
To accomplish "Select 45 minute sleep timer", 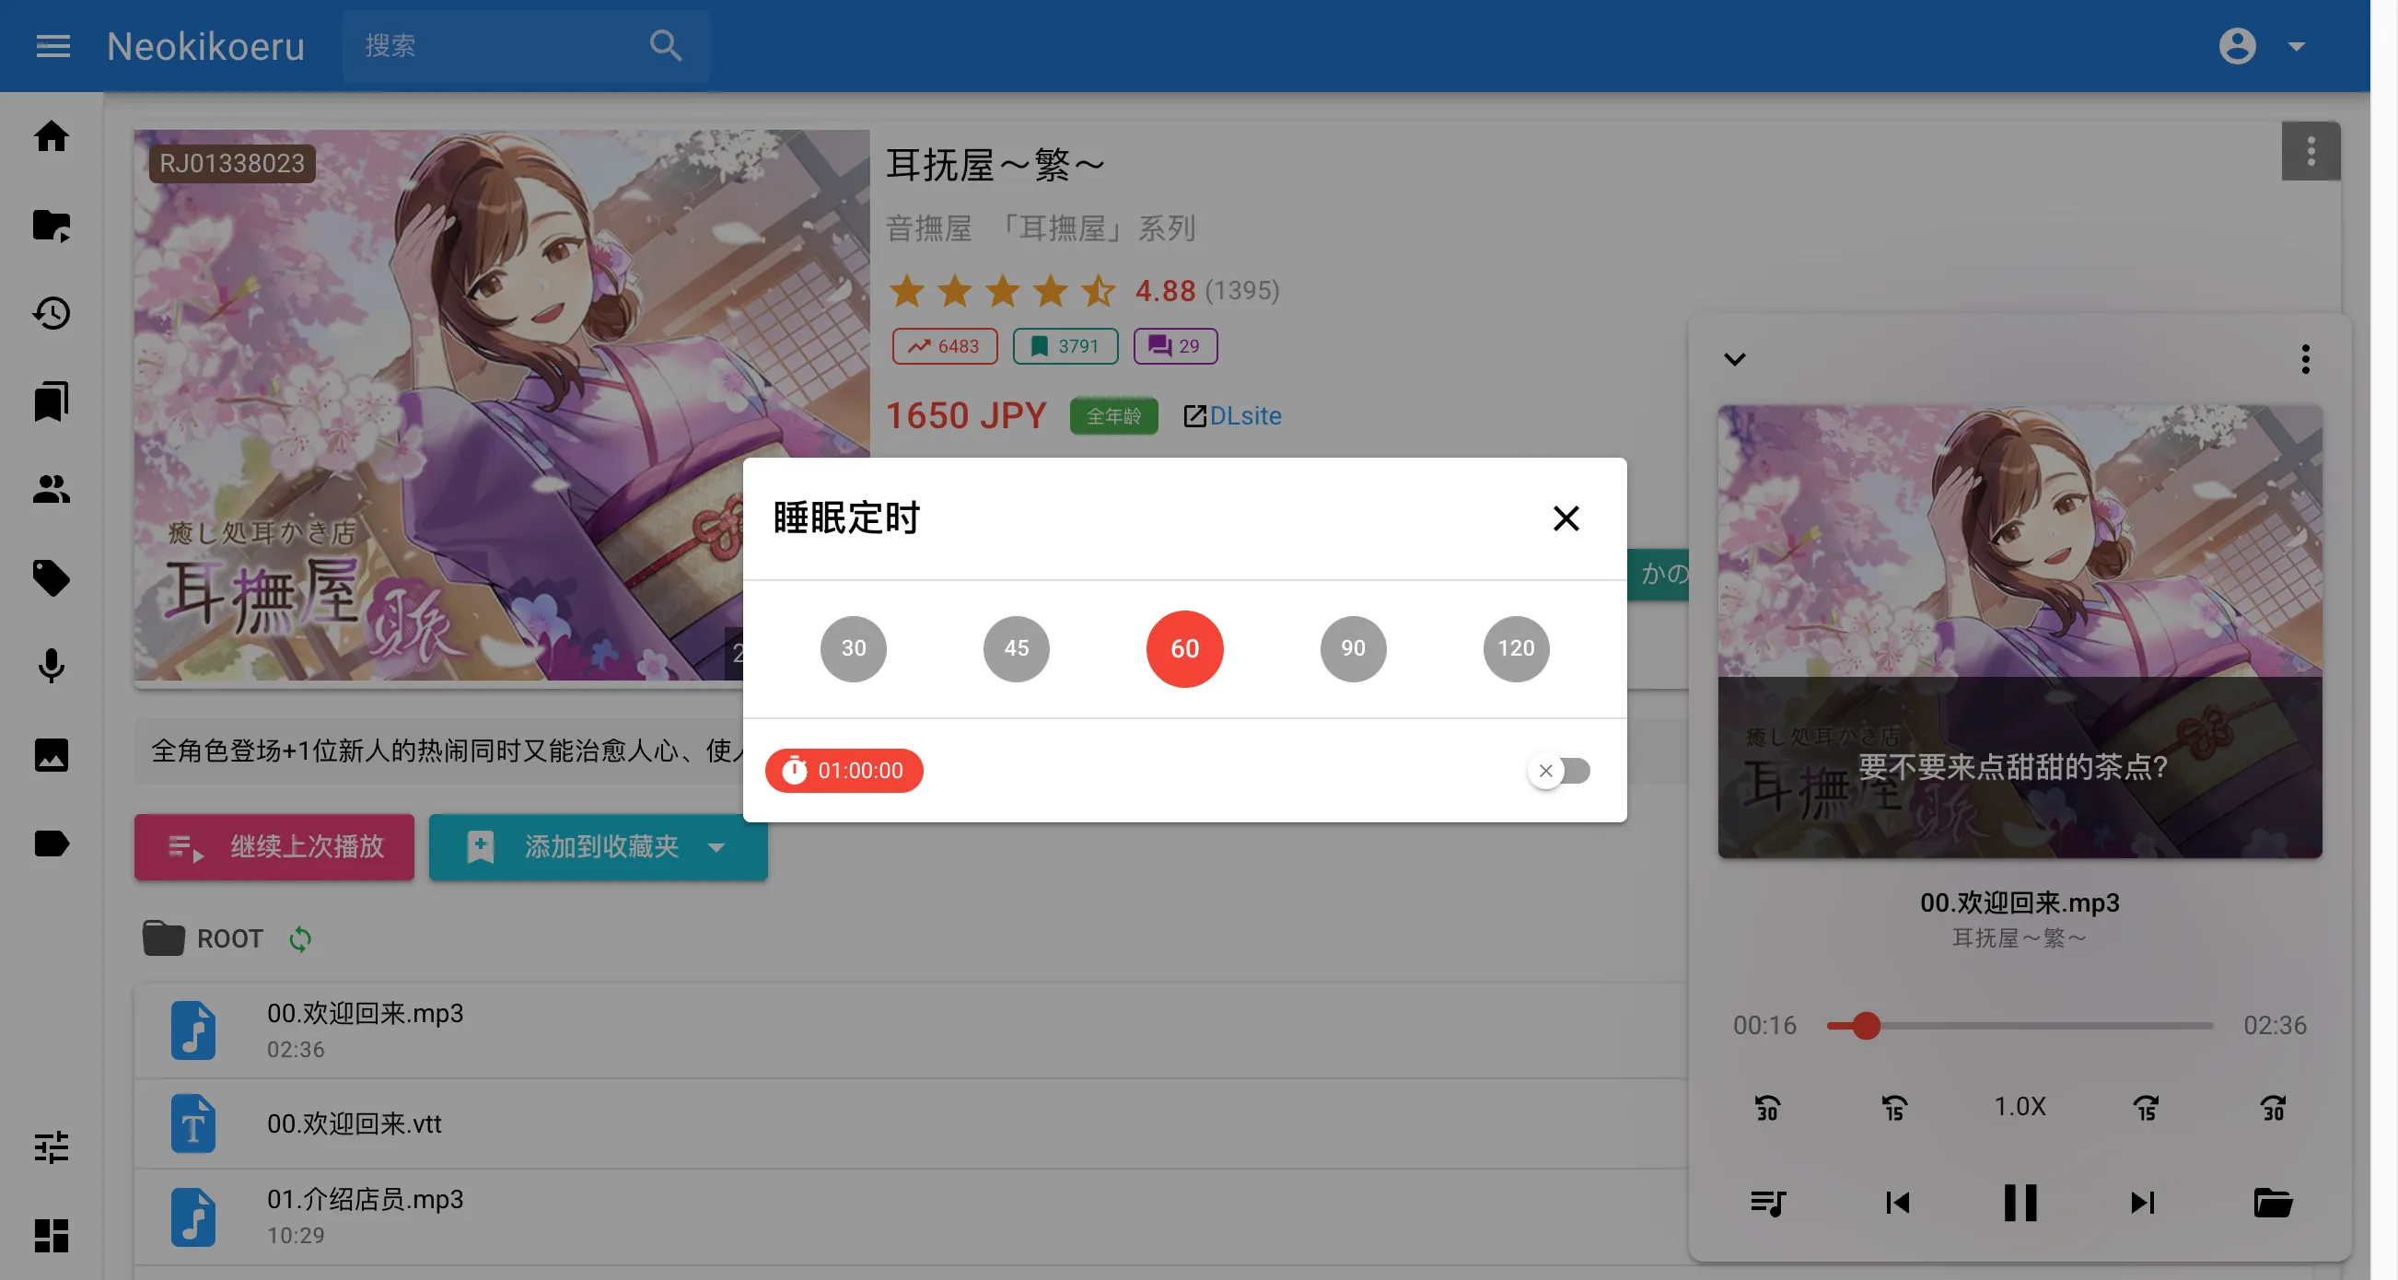I will click(x=1017, y=649).
